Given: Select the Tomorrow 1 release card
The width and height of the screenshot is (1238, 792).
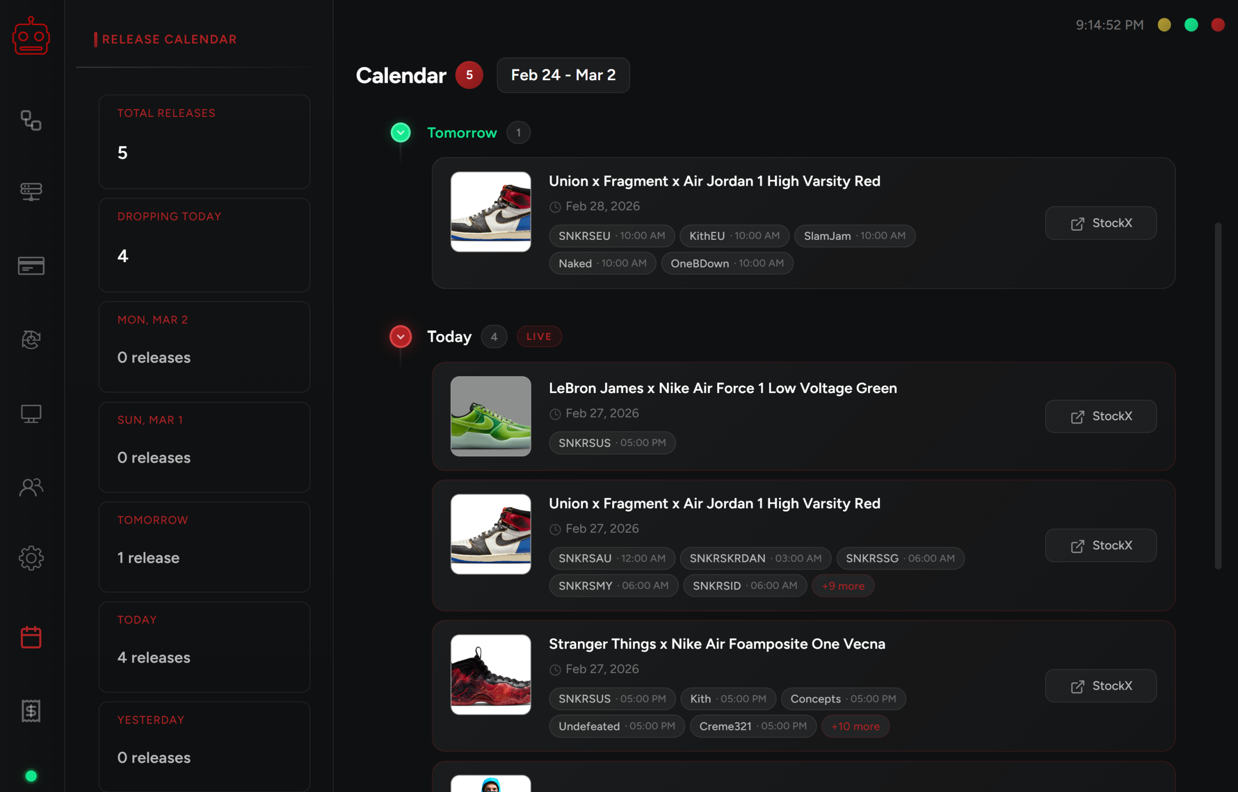Looking at the screenshot, I should (204, 547).
